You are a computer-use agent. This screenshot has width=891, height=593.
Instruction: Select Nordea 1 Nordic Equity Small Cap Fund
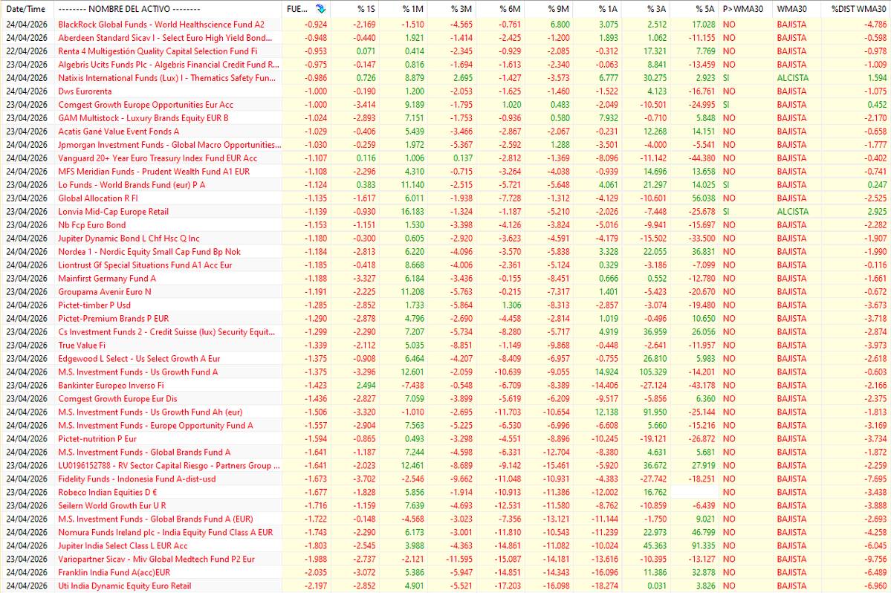point(149,252)
